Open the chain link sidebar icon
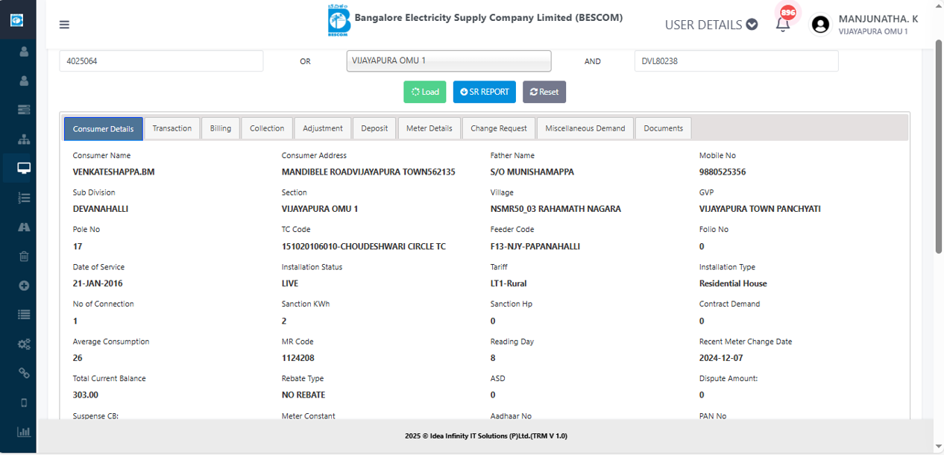Screen dimensions: 944x455 (x=24, y=373)
